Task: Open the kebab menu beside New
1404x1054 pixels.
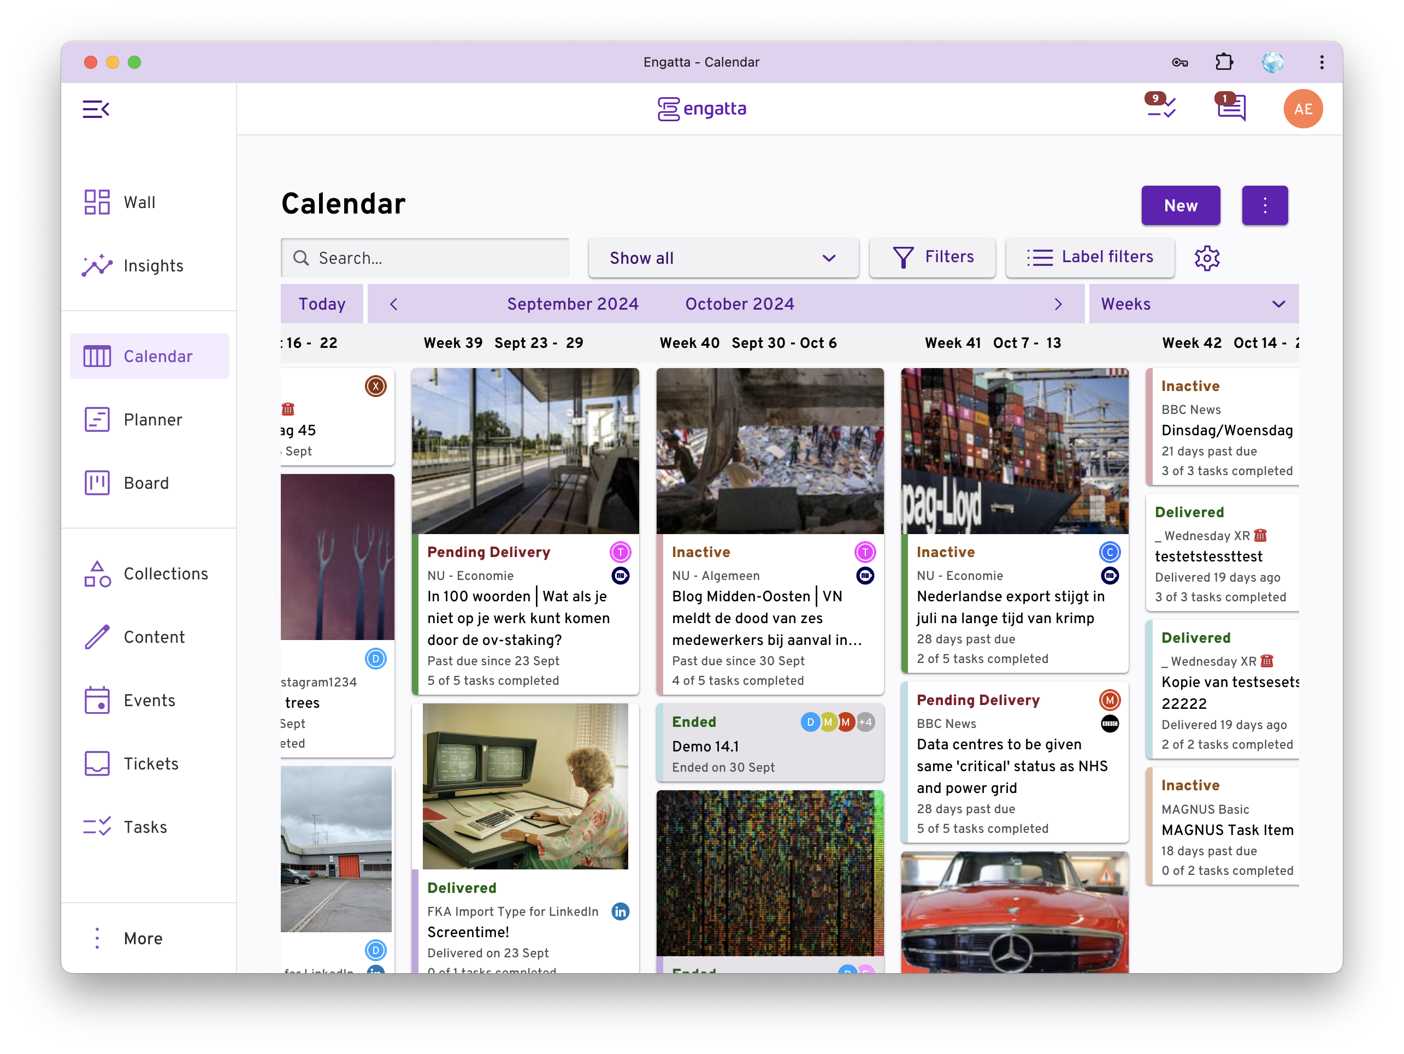Action: pyautogui.click(x=1264, y=205)
